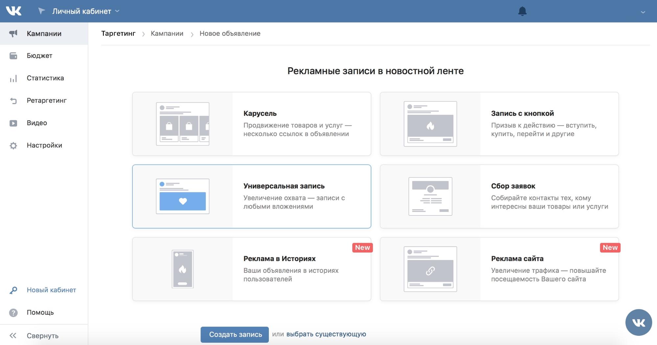Click the Video play icon in sidebar
Image resolution: width=657 pixels, height=345 pixels.
(13, 123)
